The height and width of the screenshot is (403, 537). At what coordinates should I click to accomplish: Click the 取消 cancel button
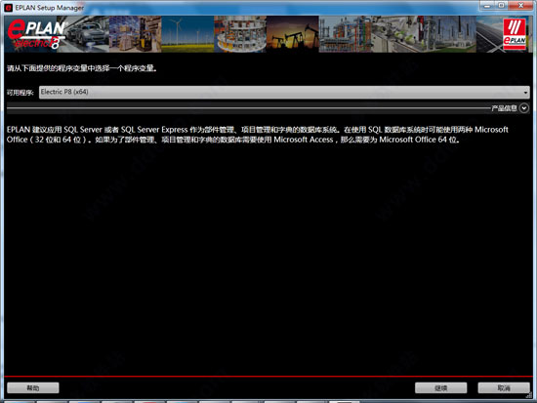[504, 388]
